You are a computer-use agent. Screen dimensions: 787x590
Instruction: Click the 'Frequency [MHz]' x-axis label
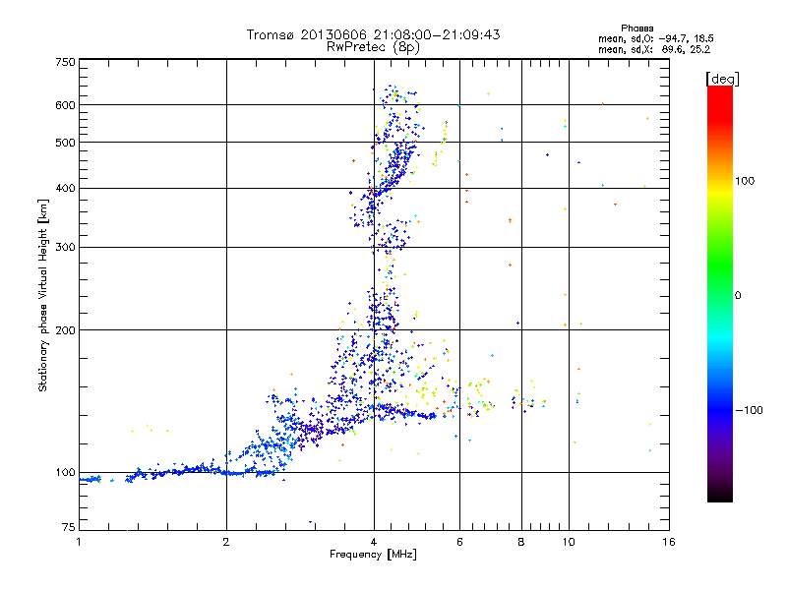(x=373, y=555)
